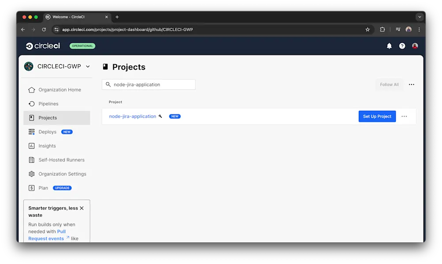Click the CircleCI logo in the header
The width and height of the screenshot is (442, 264).
pyautogui.click(x=42, y=45)
